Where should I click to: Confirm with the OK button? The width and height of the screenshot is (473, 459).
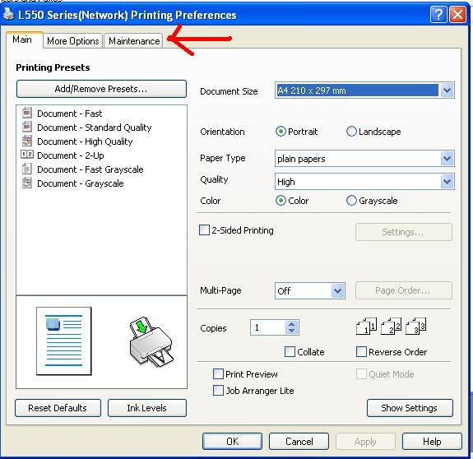point(232,441)
